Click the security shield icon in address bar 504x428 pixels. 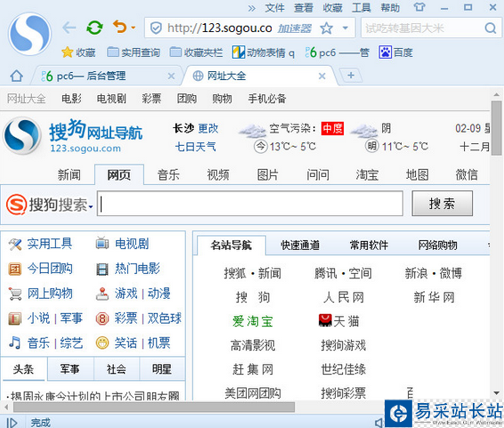point(156,28)
